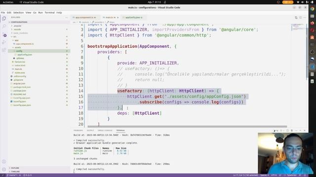The width and height of the screenshot is (316, 177).
Task: Kill the terminal with trash icon
Action: [x=292, y=131]
